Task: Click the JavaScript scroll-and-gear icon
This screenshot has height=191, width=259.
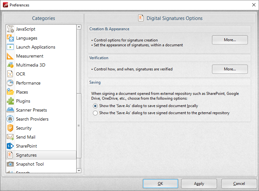Action: (x=10, y=29)
